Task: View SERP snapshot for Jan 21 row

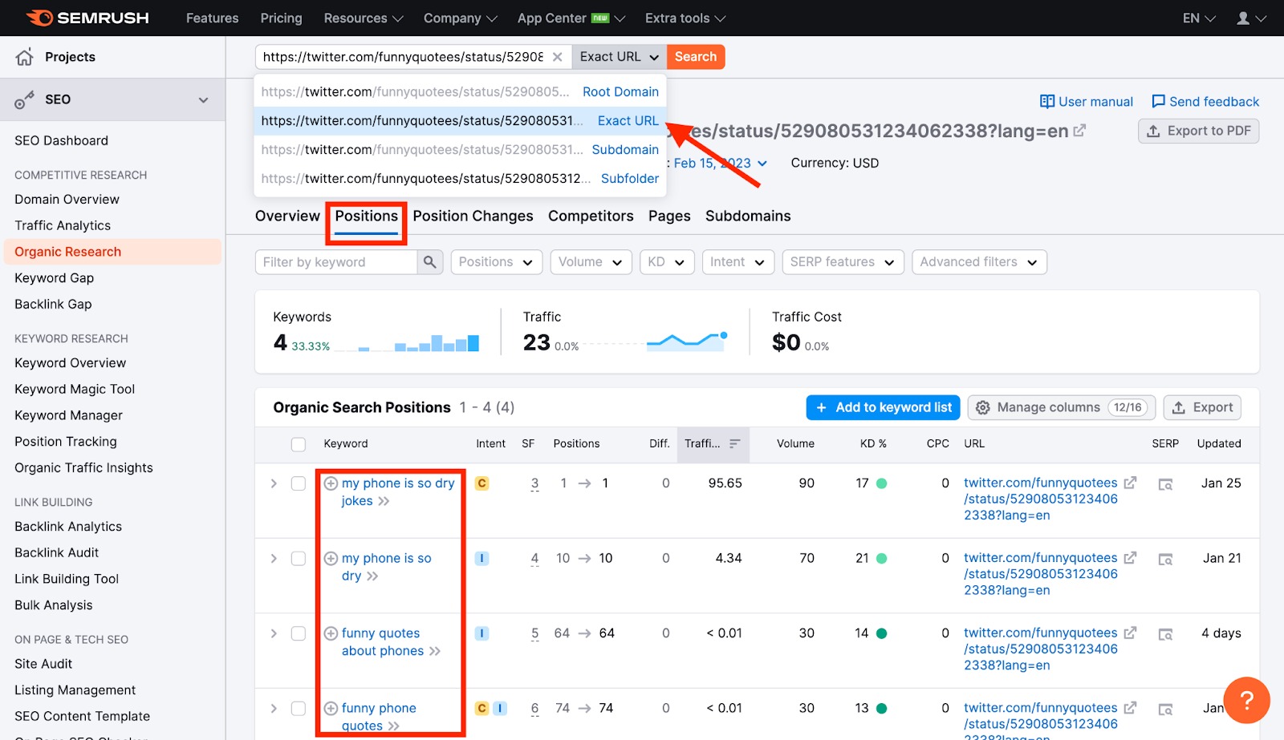Action: click(x=1166, y=559)
